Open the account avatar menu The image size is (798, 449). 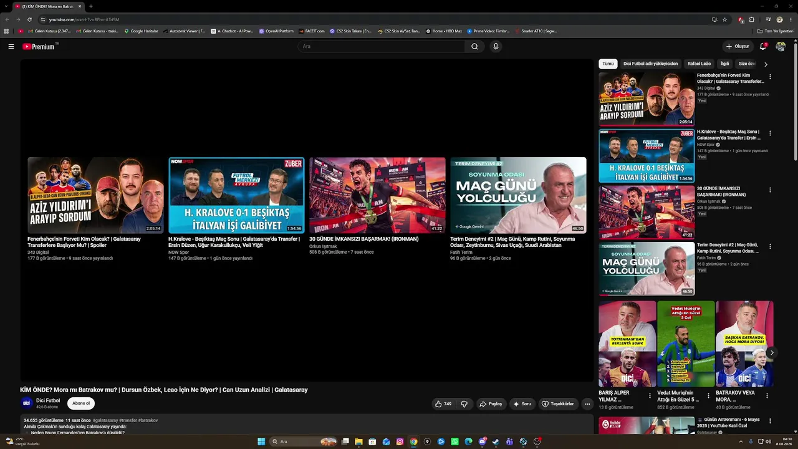tap(781, 46)
